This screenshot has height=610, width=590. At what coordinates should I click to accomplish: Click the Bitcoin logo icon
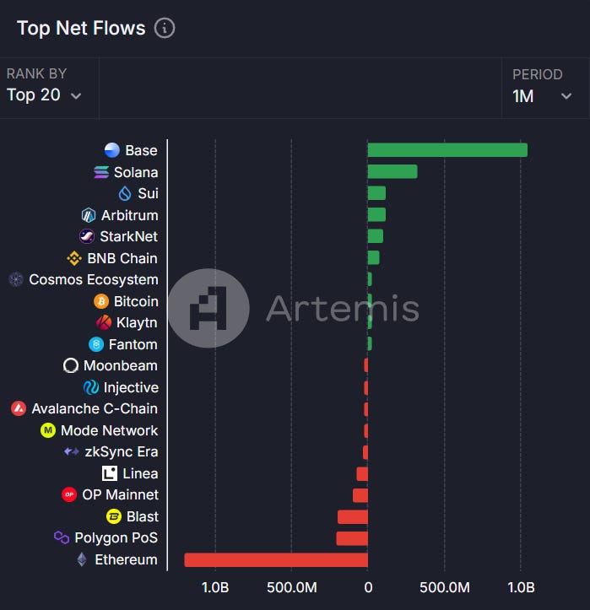(101, 301)
